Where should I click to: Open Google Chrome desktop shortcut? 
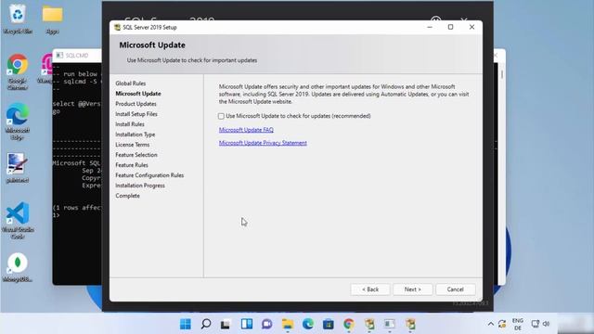pos(18,71)
